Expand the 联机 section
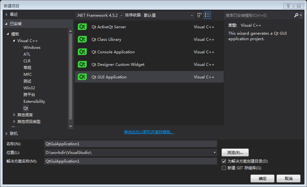This screenshot has height=187, width=307. [6, 134]
